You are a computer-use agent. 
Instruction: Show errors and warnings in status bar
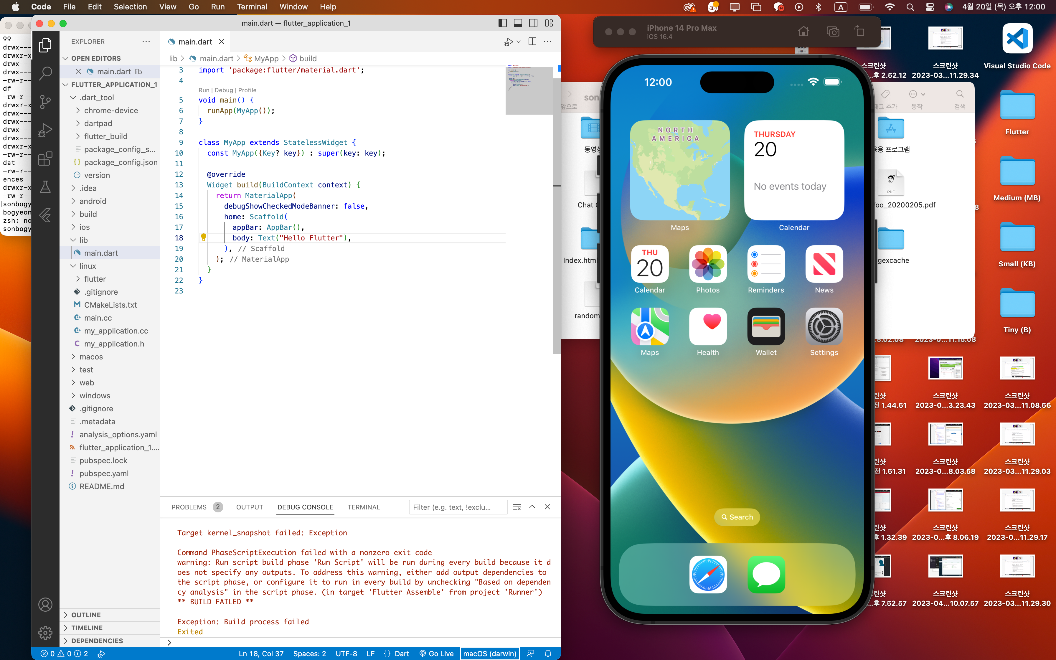(64, 654)
